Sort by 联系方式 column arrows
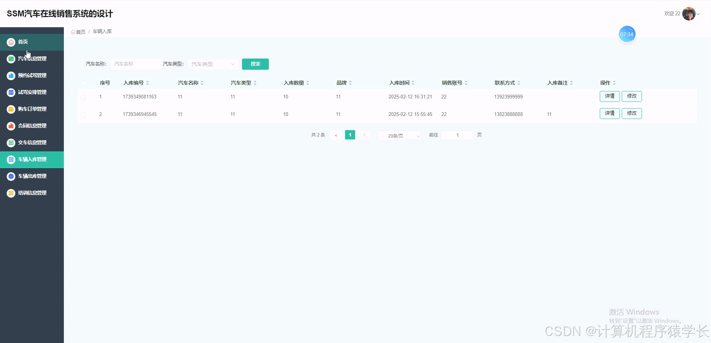711x343 pixels. 519,83
